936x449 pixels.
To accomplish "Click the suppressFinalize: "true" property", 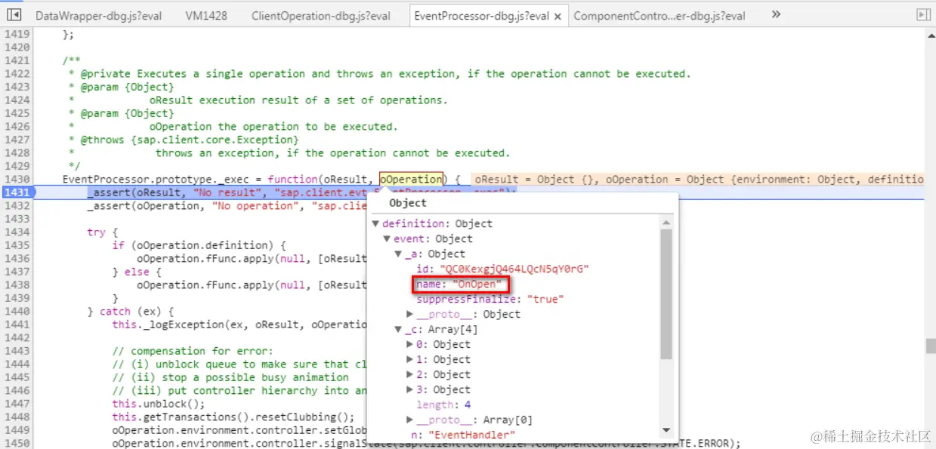I will (x=490, y=300).
